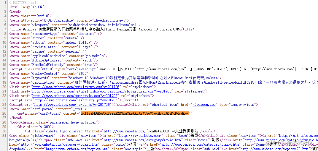Click the rating "general" meta tag
Screen dimensions: 318x151
tap(48, 51)
